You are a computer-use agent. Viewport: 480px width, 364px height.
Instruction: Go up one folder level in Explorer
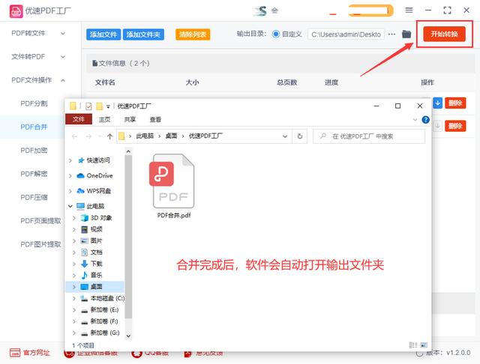click(x=109, y=136)
